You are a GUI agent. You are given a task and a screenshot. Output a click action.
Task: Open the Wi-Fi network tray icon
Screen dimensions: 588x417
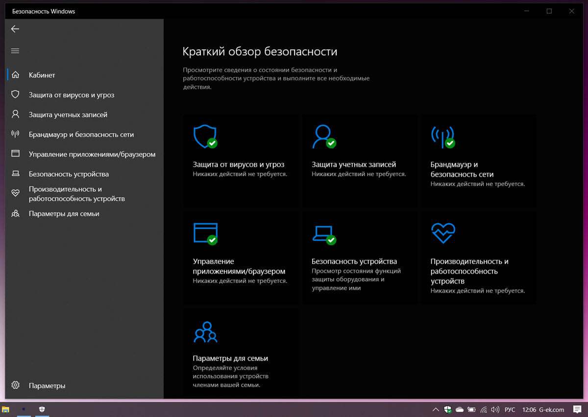coord(484,409)
